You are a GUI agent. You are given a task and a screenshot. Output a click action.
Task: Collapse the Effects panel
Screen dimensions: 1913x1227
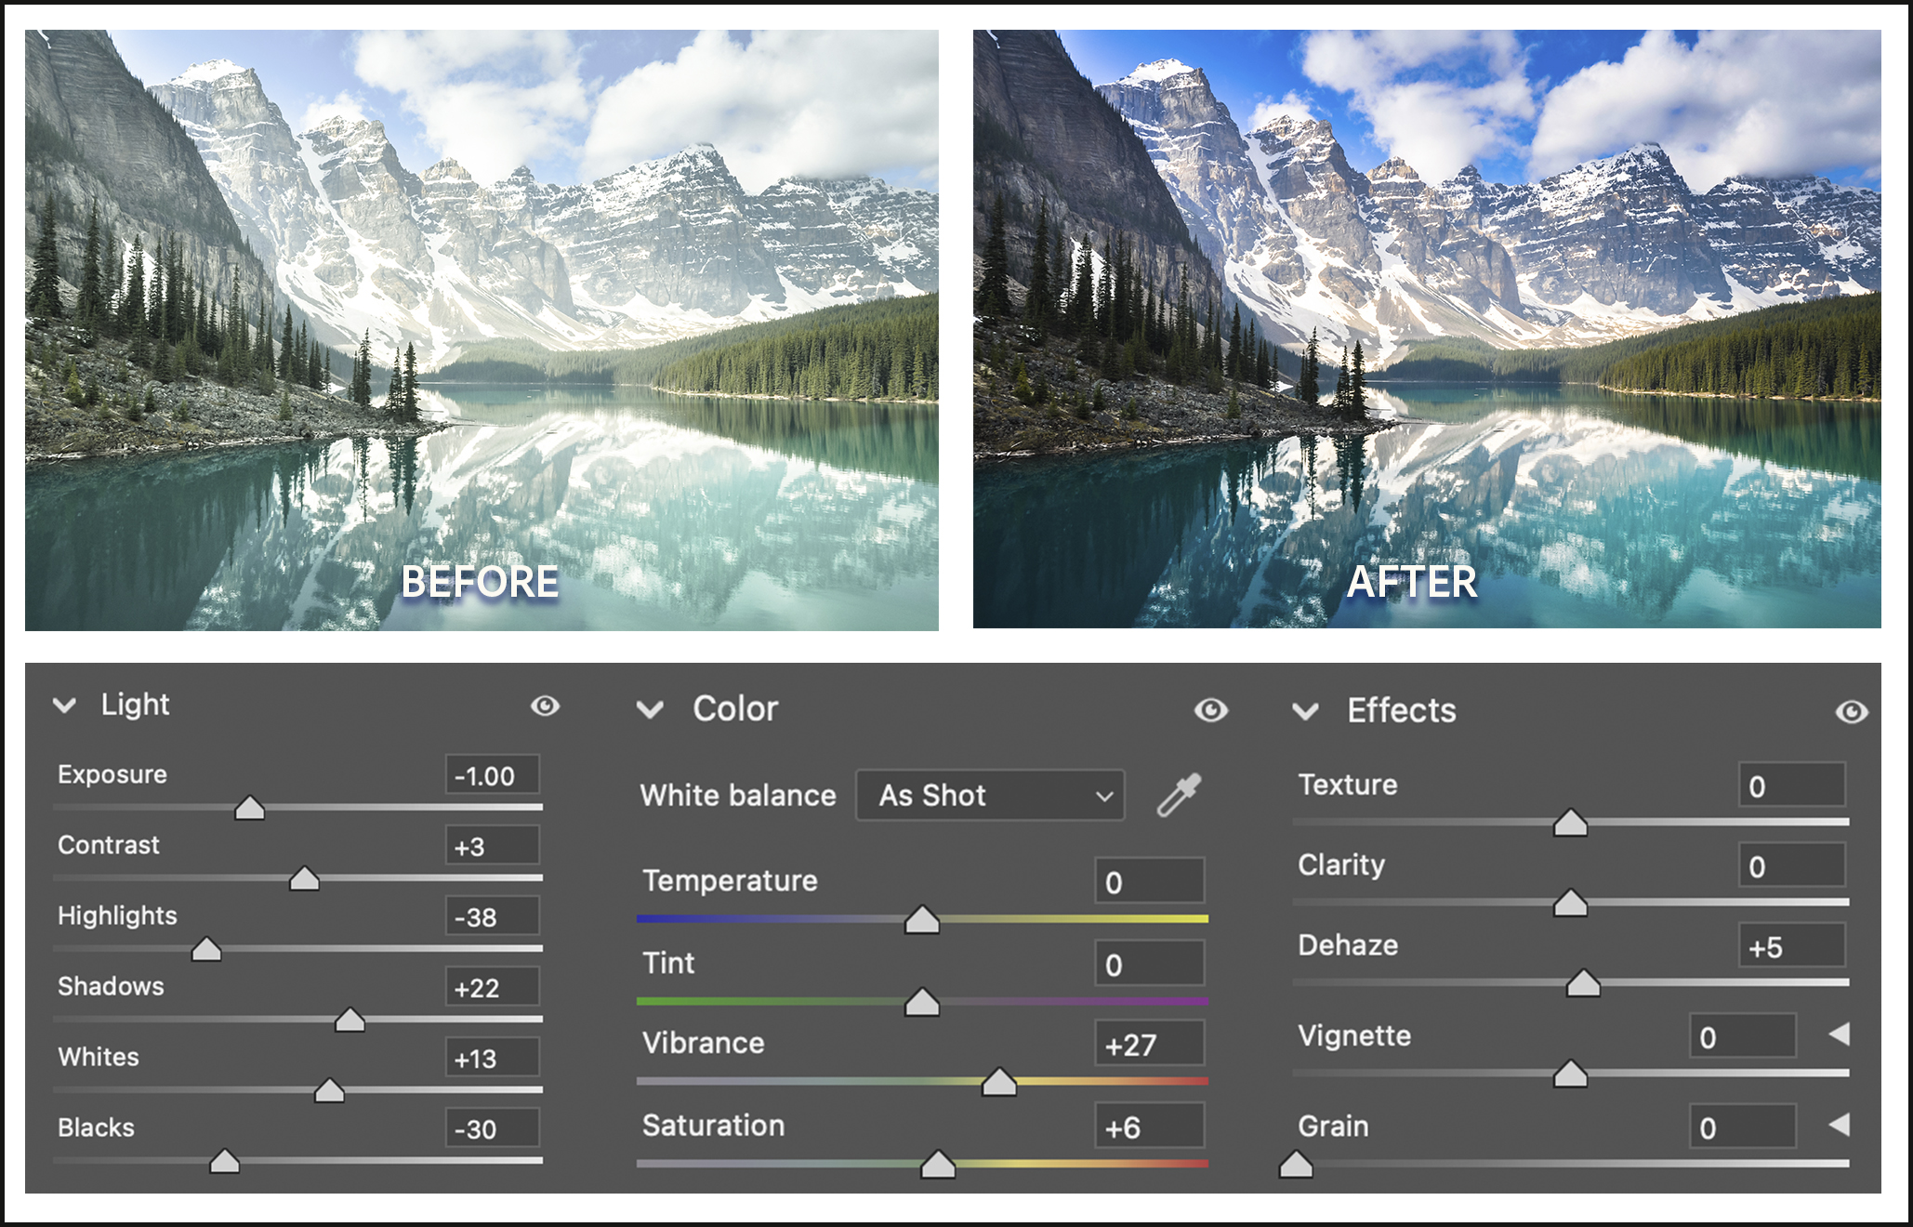coord(1307,712)
